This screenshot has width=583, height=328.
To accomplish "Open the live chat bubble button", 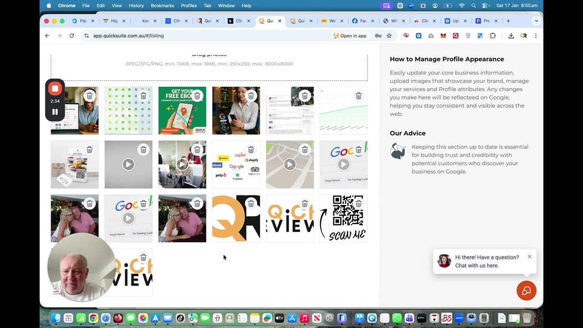I will coord(526,291).
